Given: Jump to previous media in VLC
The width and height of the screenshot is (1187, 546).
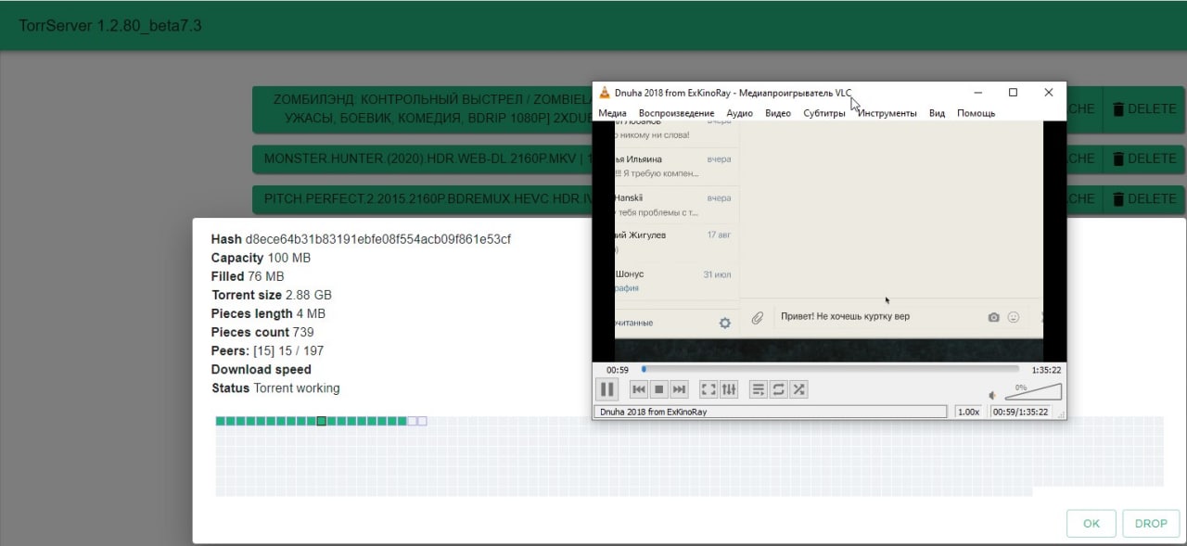Looking at the screenshot, I should (639, 389).
